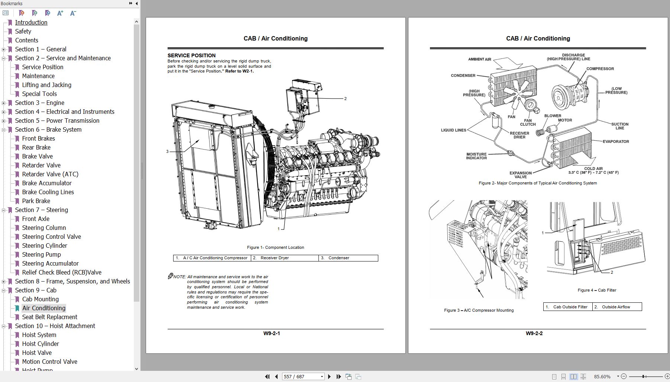This screenshot has width=670, height=382.
Task: Open the bookmark options menu icon
Action: (x=5, y=13)
